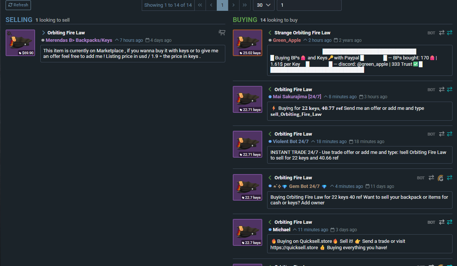The width and height of the screenshot is (457, 266).
Task: Open Mai Sakurajima [24/7] profile
Action: (x=297, y=97)
